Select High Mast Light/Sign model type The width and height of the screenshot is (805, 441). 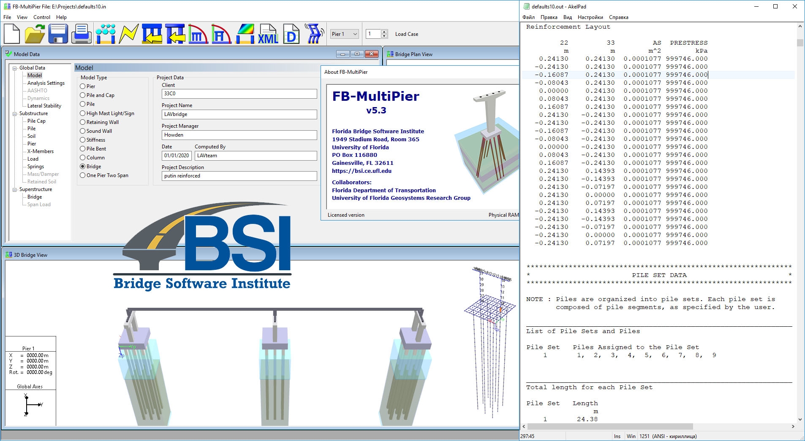[83, 113]
